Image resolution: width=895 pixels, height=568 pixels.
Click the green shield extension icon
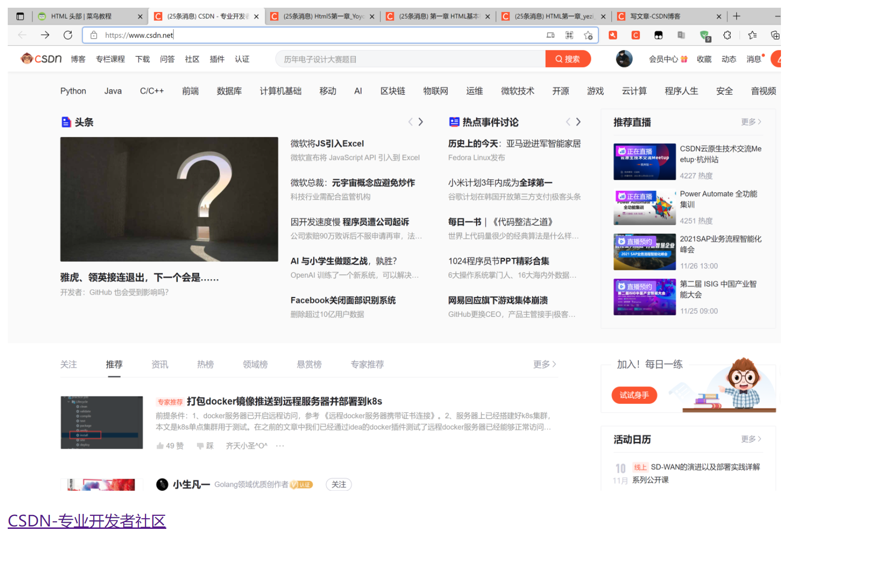(705, 36)
